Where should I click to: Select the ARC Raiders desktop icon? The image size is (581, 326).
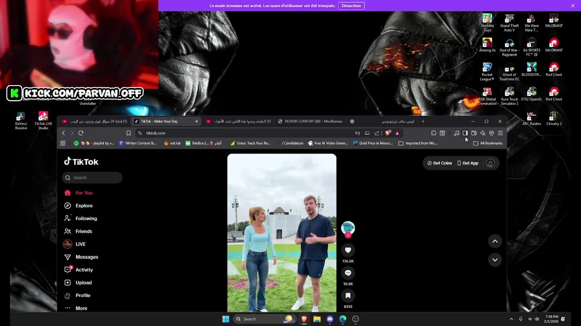532,119
